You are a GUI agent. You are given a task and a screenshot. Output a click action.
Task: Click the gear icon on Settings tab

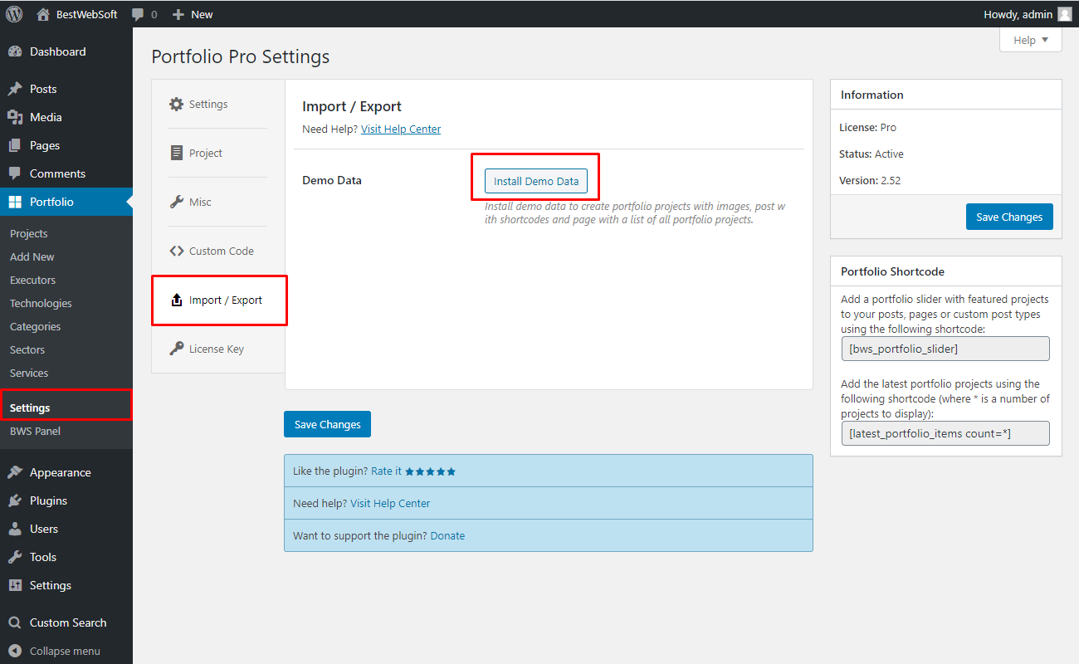click(x=176, y=105)
